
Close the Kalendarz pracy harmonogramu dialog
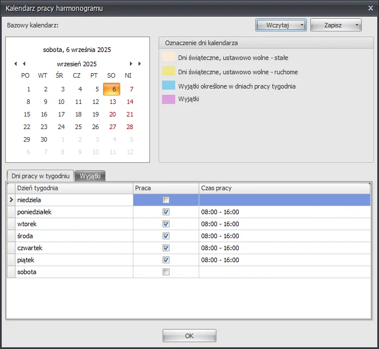click(x=368, y=7)
